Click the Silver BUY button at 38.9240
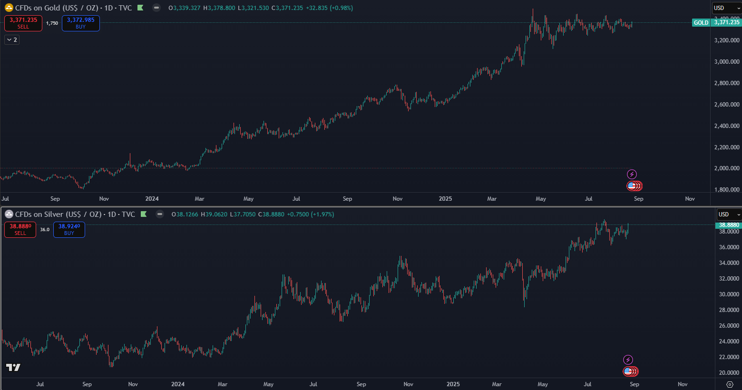The width and height of the screenshot is (742, 390). pyautogui.click(x=69, y=230)
